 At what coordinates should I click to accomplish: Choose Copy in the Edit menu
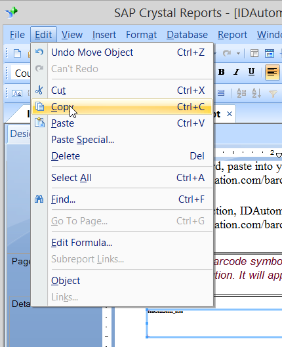(x=122, y=107)
